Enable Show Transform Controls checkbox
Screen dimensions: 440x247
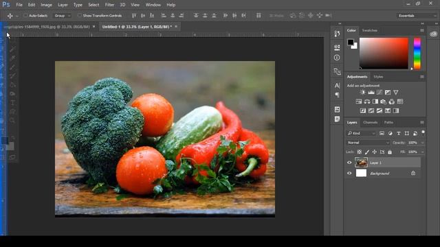pyautogui.click(x=80, y=16)
